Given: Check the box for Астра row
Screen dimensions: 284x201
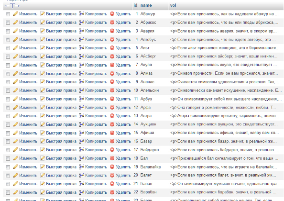Looking at the screenshot, I should click(x=8, y=116).
